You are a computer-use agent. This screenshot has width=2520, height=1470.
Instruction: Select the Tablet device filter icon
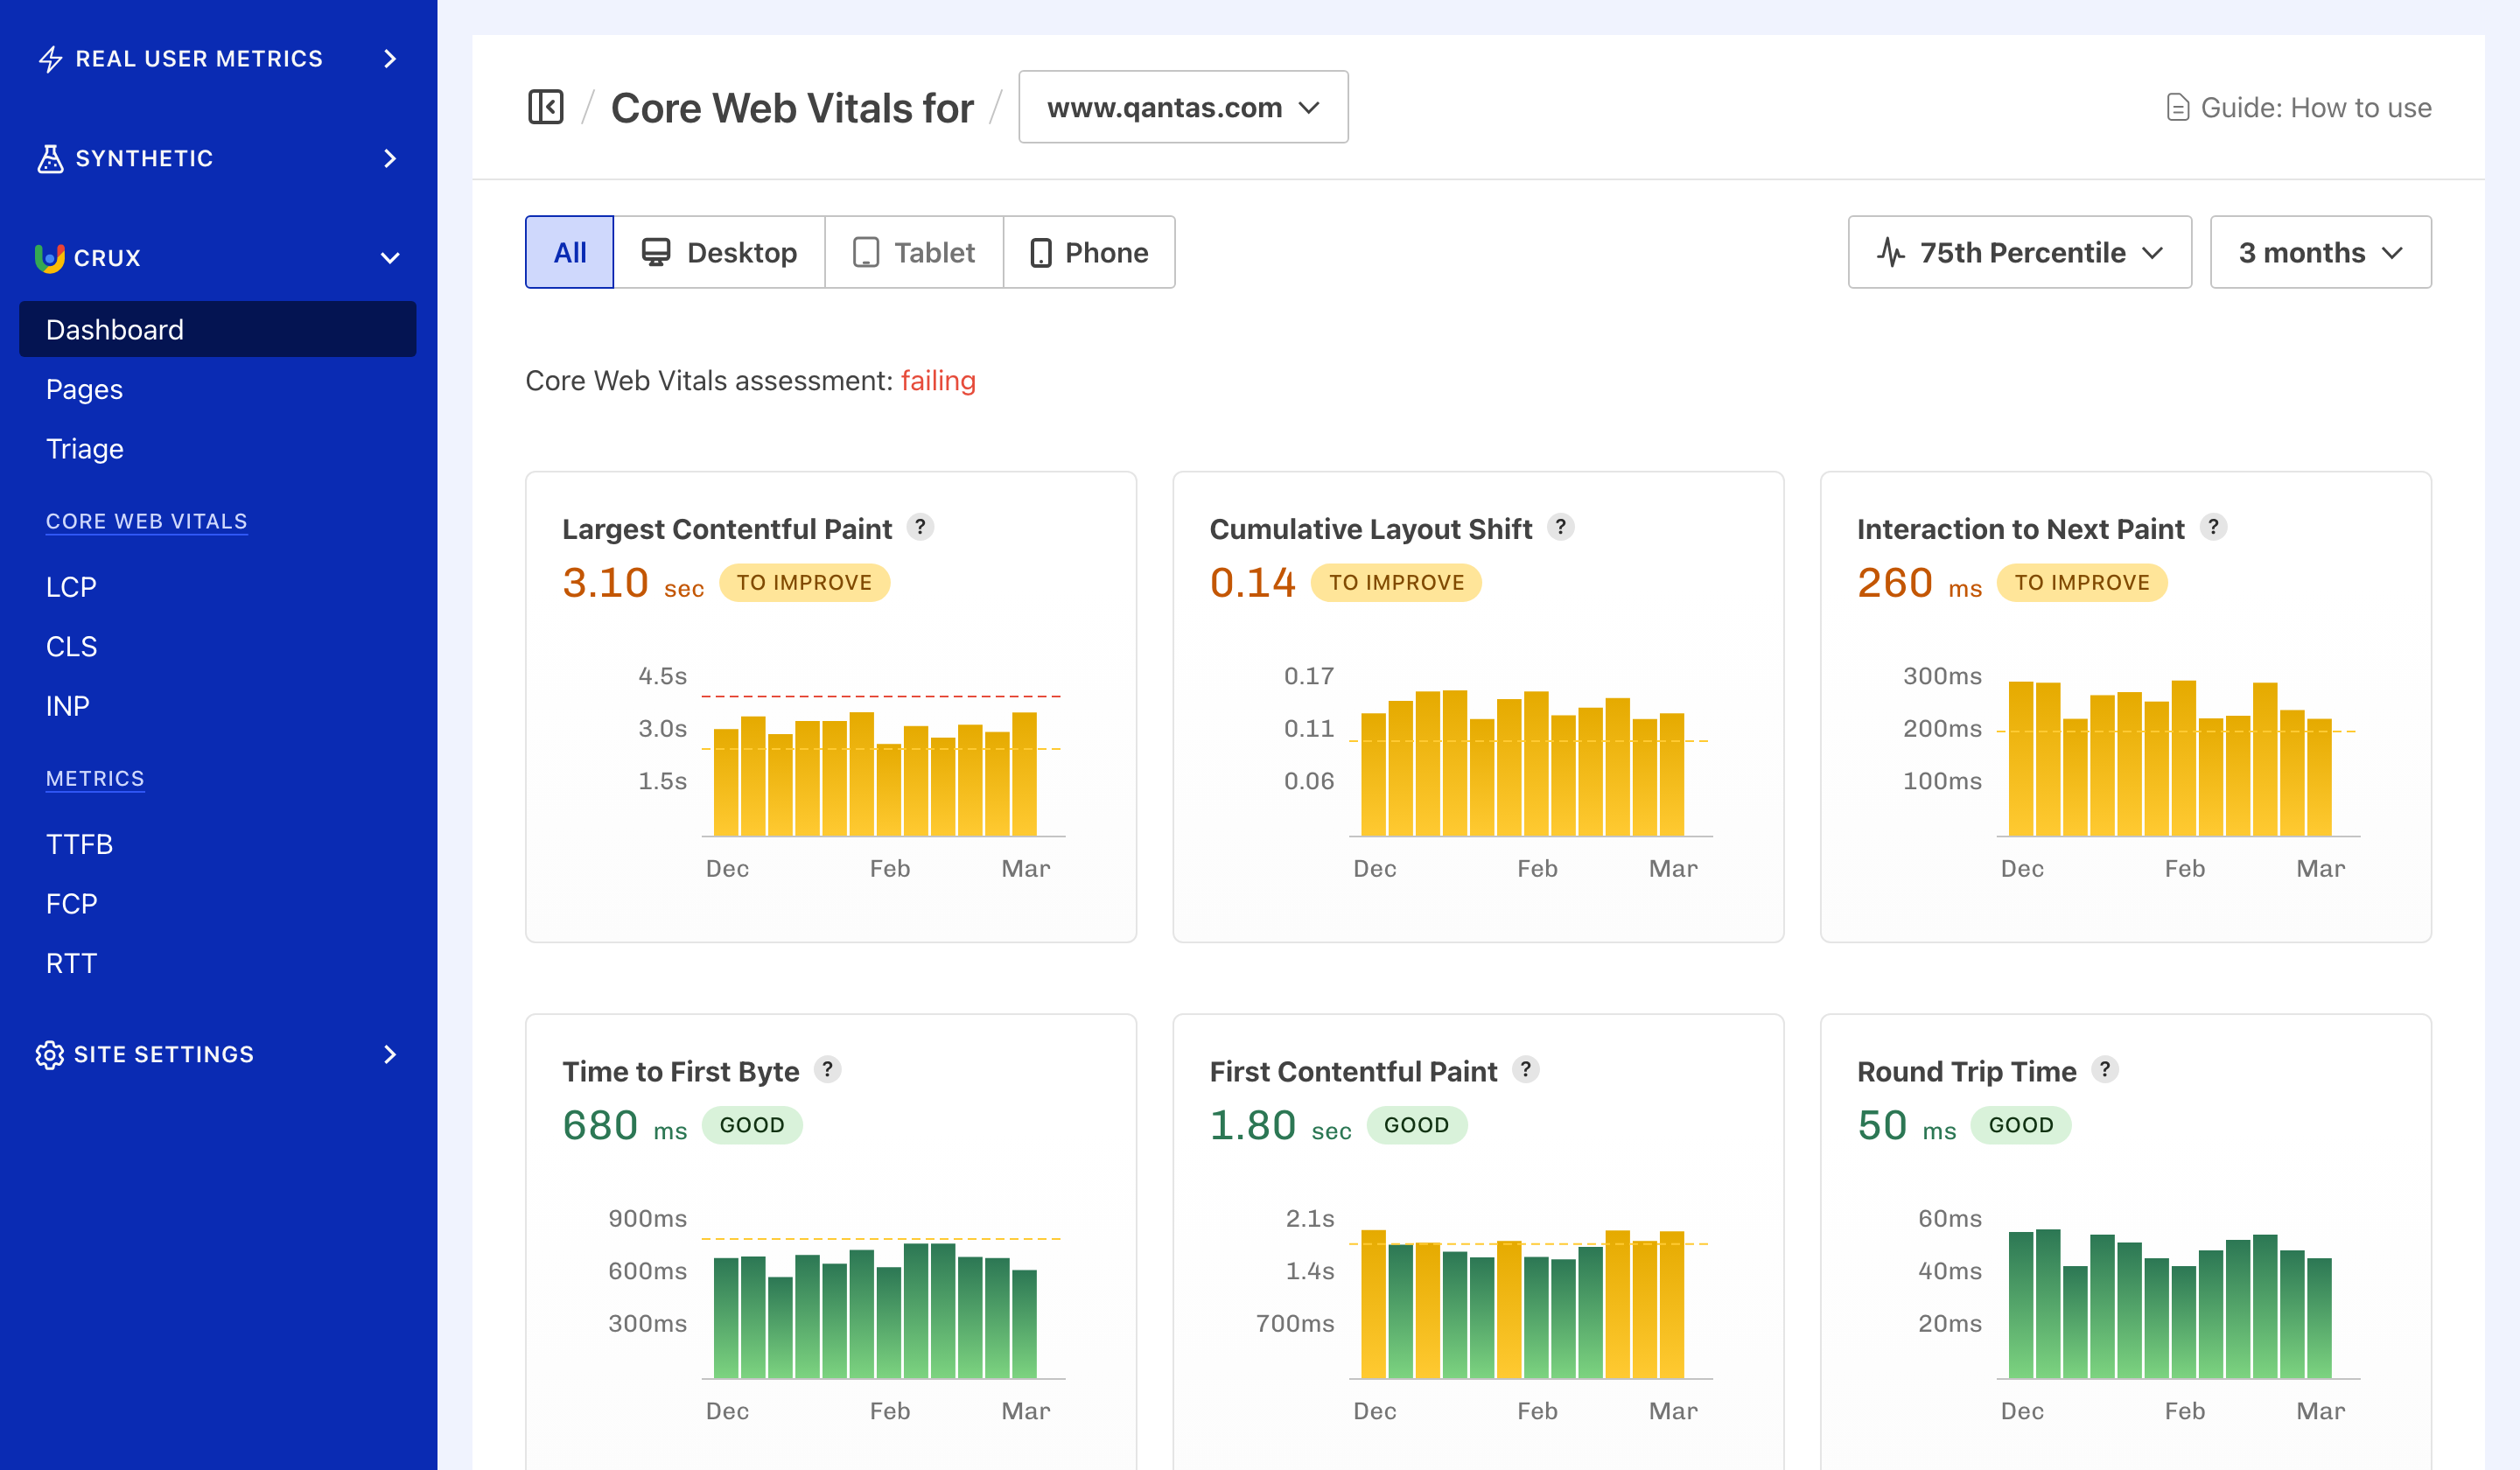pyautogui.click(x=867, y=252)
